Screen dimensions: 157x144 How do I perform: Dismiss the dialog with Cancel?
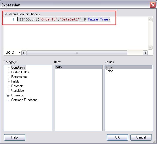tap(141, 137)
